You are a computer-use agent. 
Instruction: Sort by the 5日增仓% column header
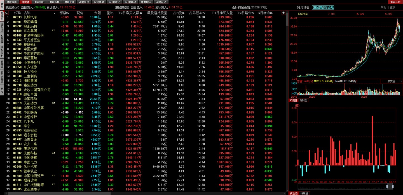(265, 13)
